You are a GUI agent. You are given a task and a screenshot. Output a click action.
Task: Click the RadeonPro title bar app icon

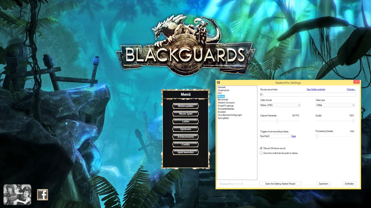(x=219, y=83)
